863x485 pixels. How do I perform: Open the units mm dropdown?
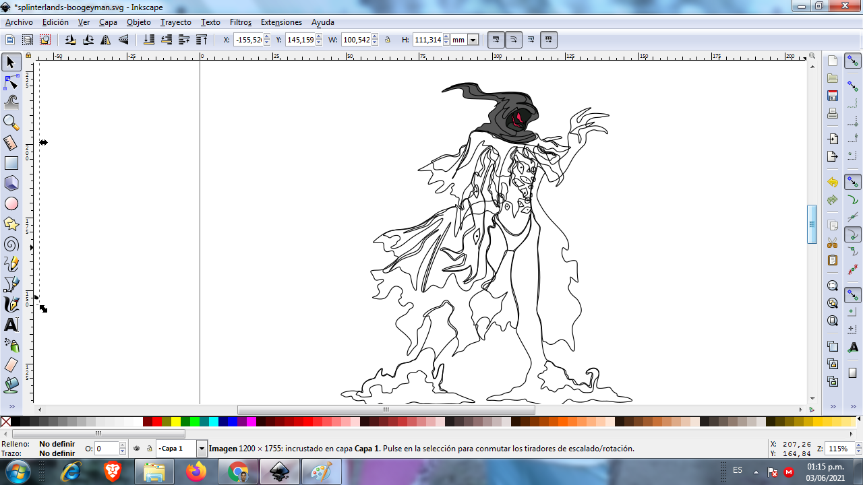[x=473, y=40]
